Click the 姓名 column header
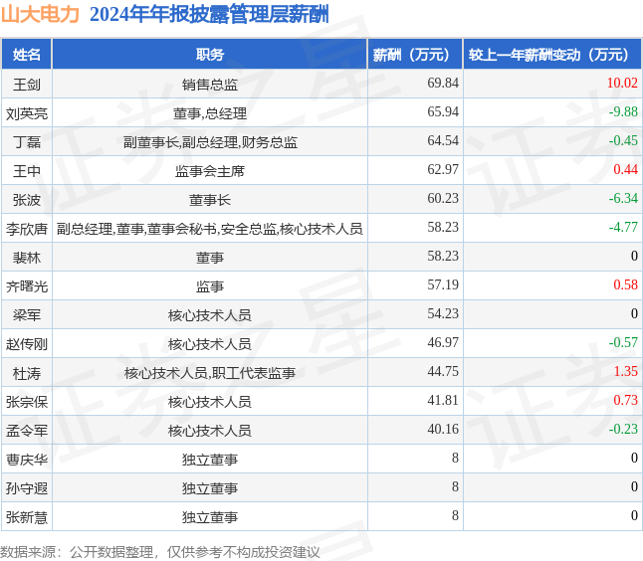 27,55
